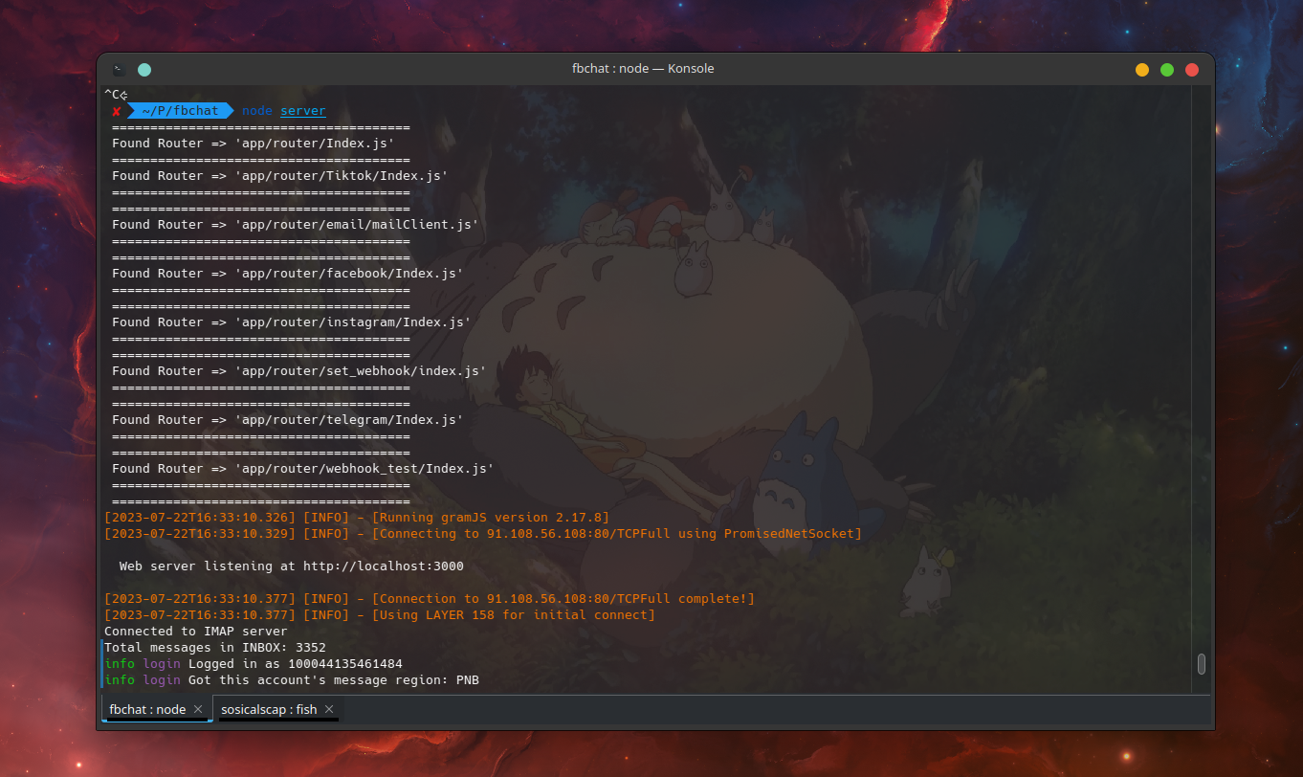Click the terminal scrollbar handle
Viewport: 1303px width, 777px height.
tap(1202, 664)
